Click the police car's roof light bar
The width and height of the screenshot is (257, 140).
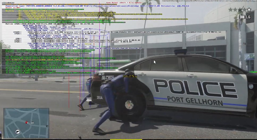[x=180, y=52]
